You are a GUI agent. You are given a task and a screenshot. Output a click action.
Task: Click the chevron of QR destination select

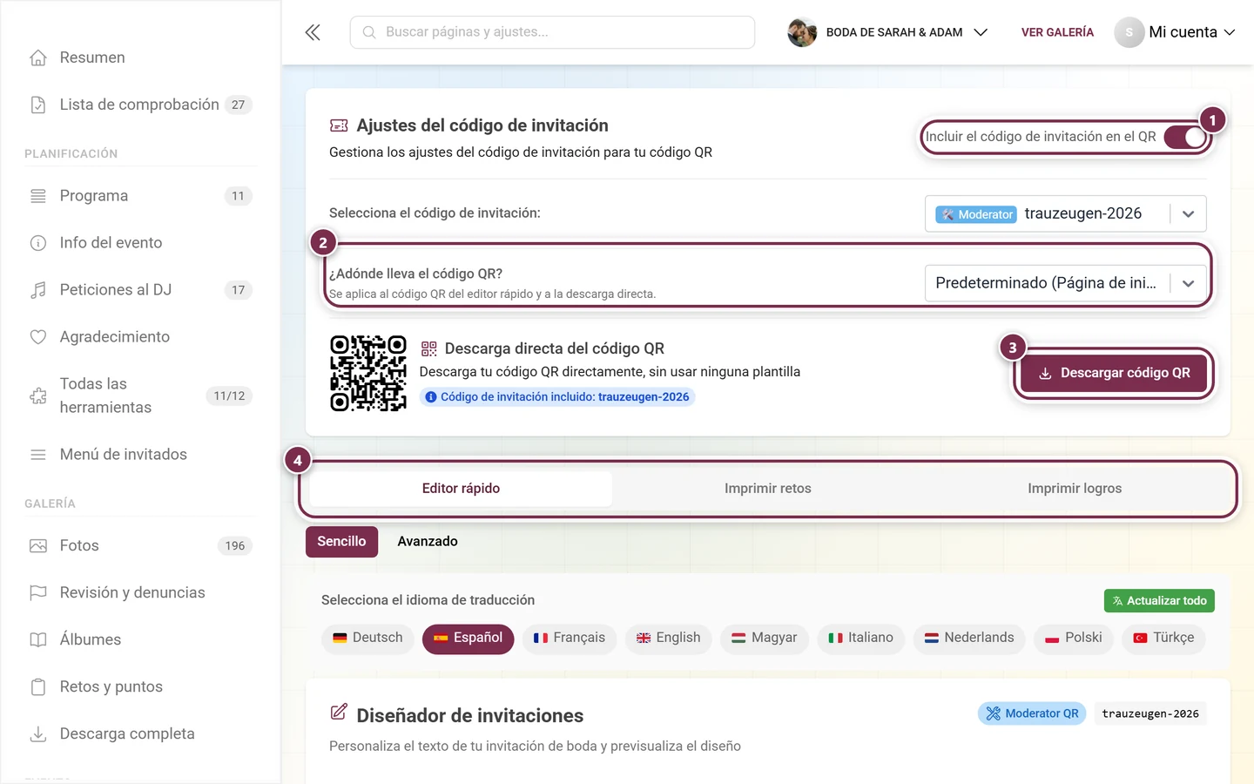coord(1188,283)
